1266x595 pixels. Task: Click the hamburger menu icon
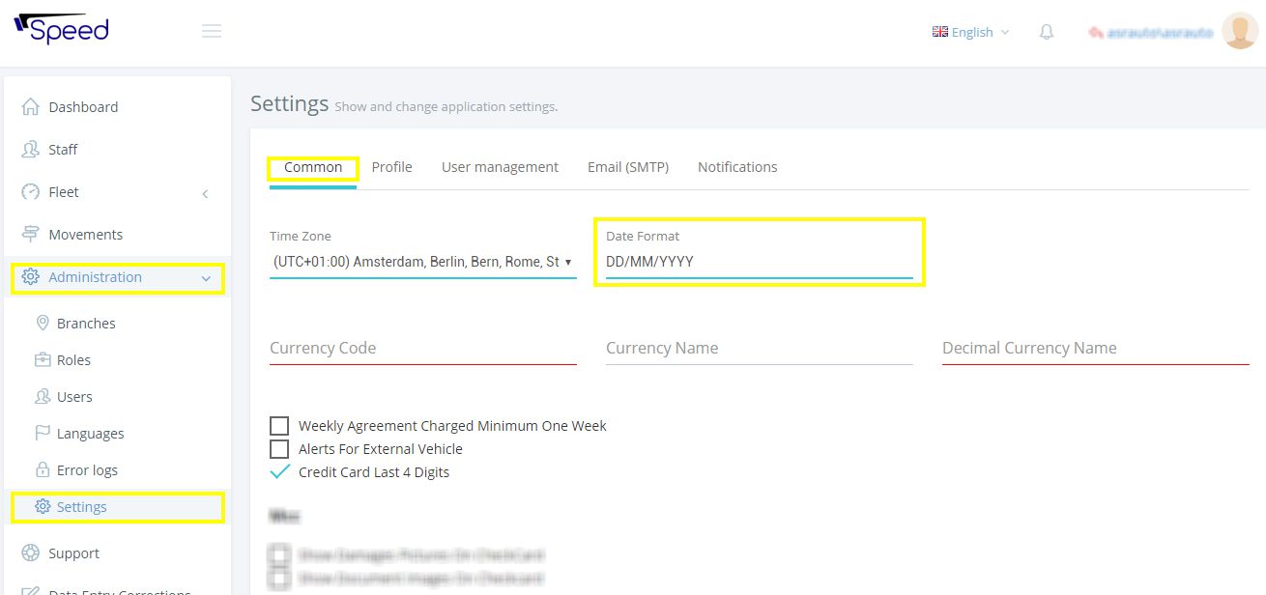pos(212,31)
